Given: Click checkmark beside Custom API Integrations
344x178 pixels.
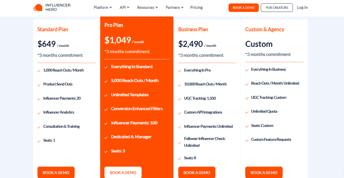Looking at the screenshot, I should click(x=180, y=113).
